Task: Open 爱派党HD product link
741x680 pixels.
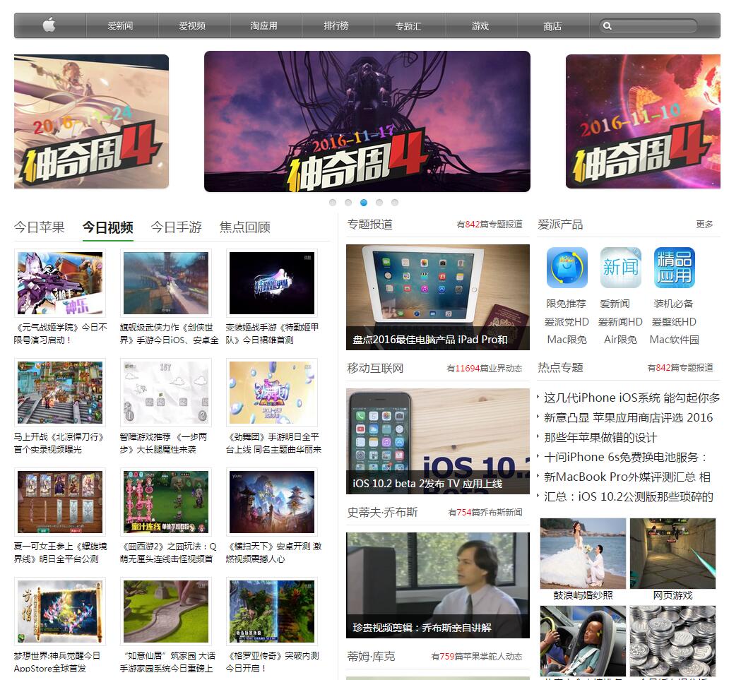Action: pyautogui.click(x=567, y=322)
